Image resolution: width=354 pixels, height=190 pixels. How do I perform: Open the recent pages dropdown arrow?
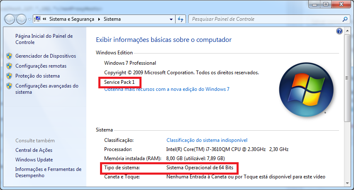(29, 19)
